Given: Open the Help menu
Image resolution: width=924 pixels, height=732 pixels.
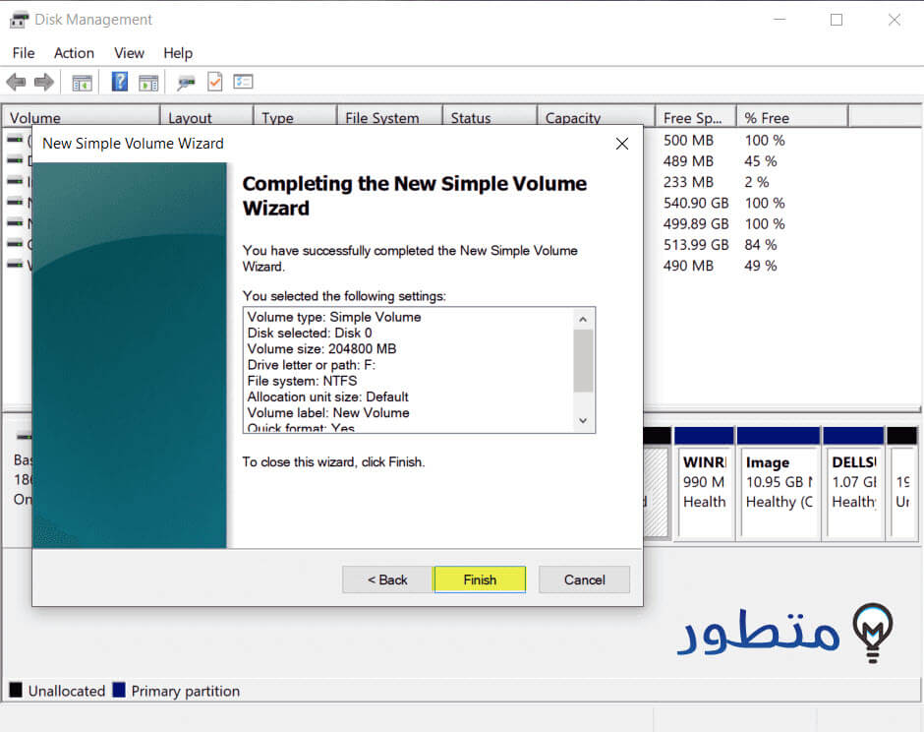Looking at the screenshot, I should coord(177,53).
